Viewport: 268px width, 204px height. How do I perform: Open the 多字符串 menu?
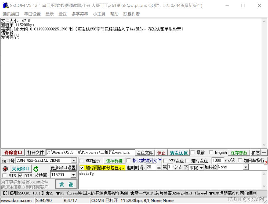point(80,14)
